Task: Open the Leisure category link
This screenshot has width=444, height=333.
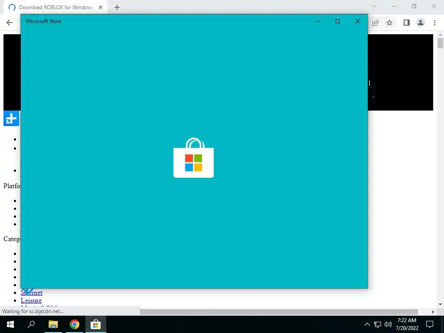Action: click(31, 300)
